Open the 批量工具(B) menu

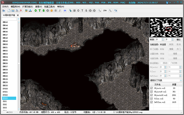[x=50, y=7]
